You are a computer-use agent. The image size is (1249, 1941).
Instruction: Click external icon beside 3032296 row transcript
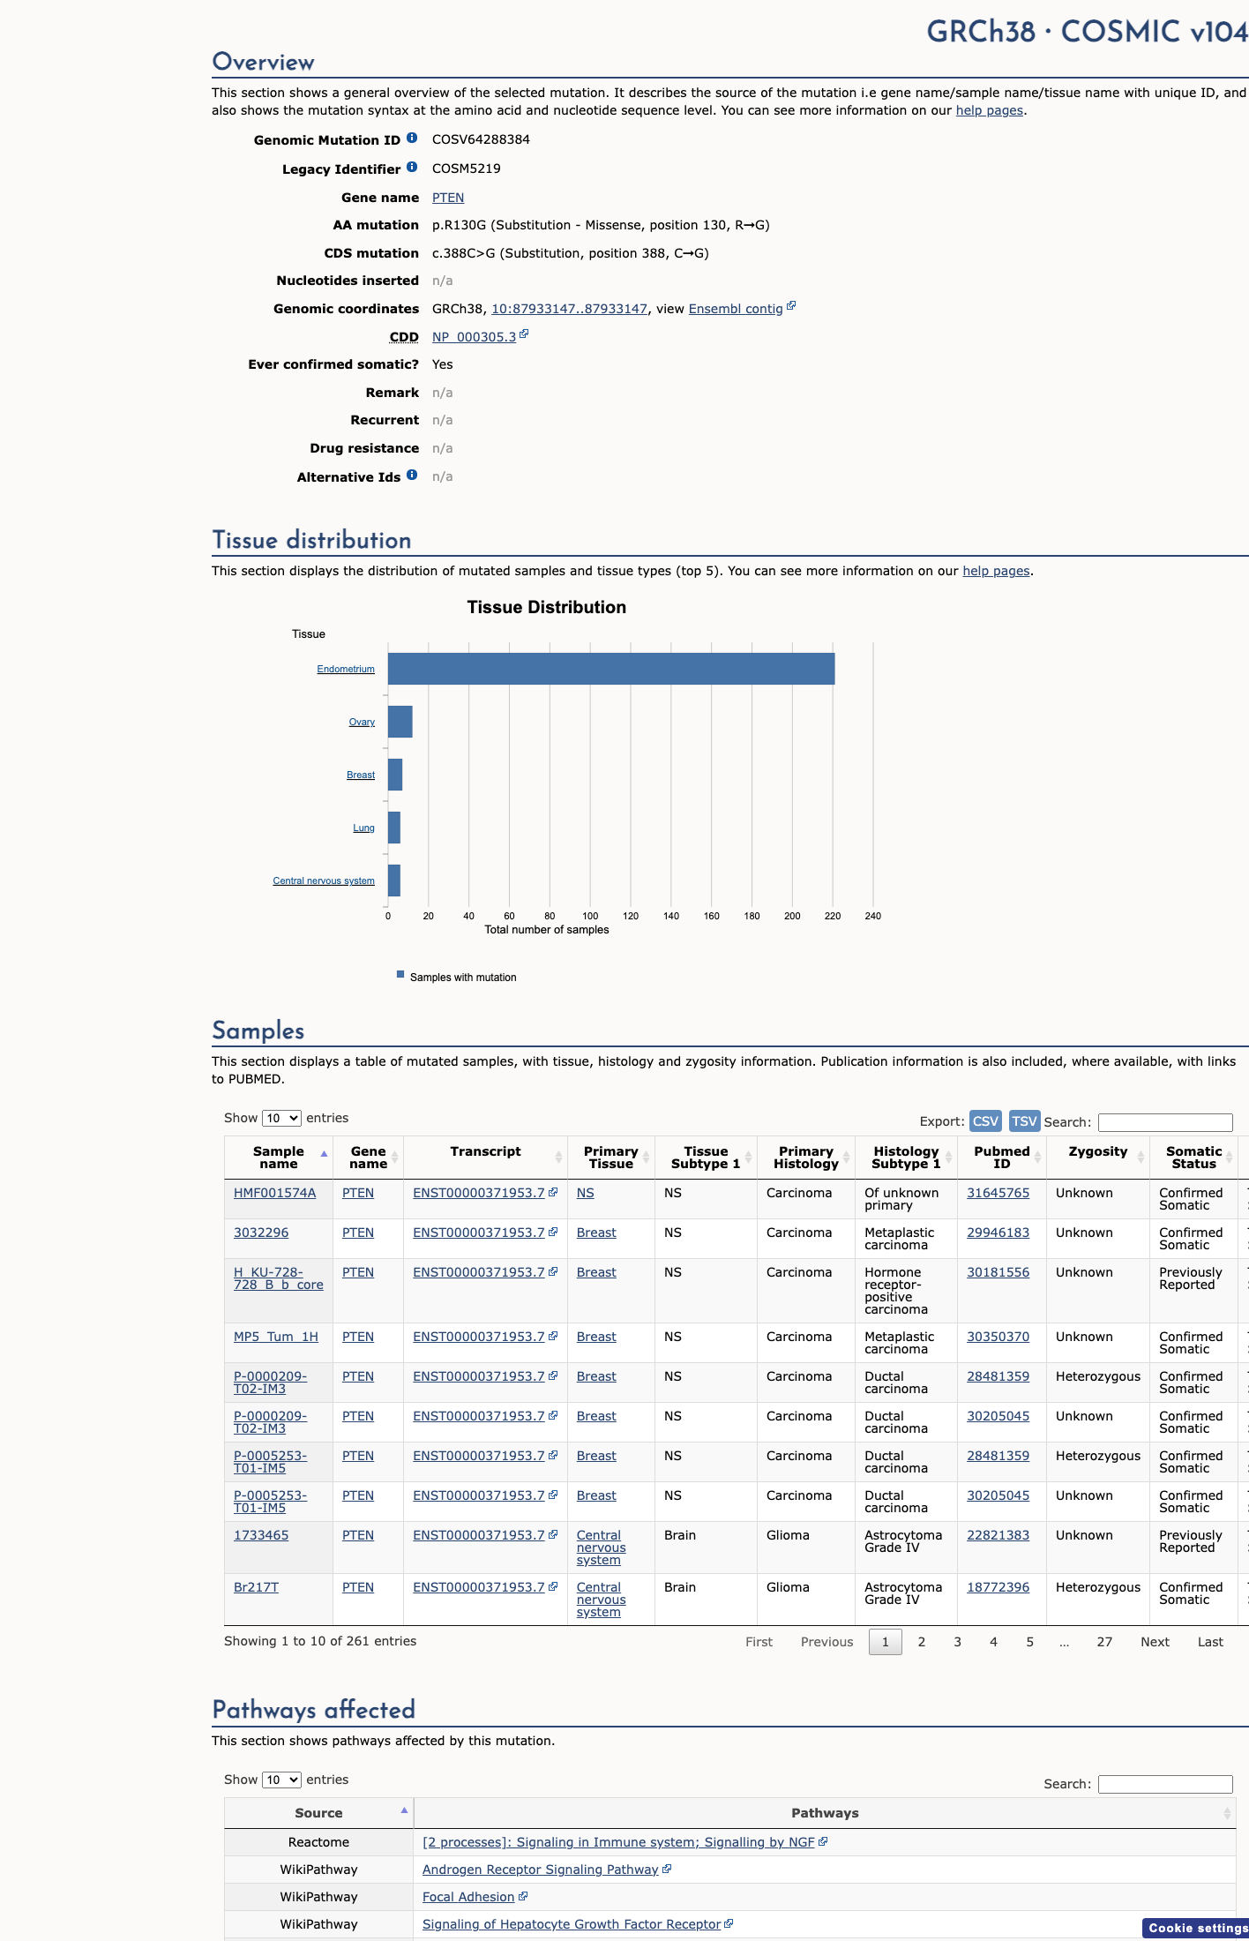[553, 1232]
